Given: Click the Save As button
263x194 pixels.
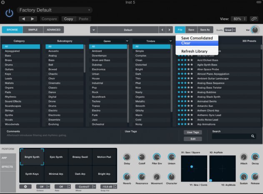Looking at the screenshot, I should (x=205, y=30).
